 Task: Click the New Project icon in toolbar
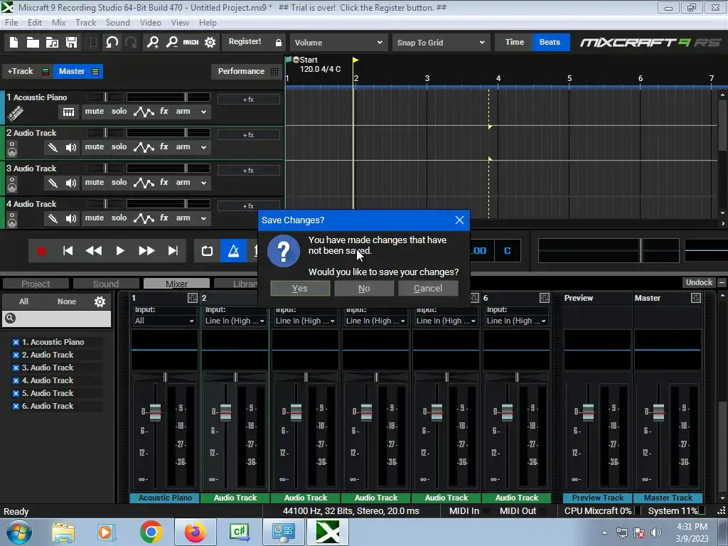tap(14, 42)
